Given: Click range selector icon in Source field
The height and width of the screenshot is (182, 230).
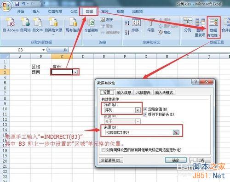Looking at the screenshot, I should 176,132.
